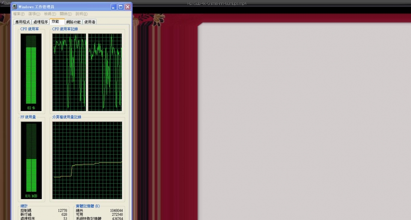Viewport: 411px width, 220px height.
Task: Click the 可用 memory value 272548
Action: coord(117,214)
